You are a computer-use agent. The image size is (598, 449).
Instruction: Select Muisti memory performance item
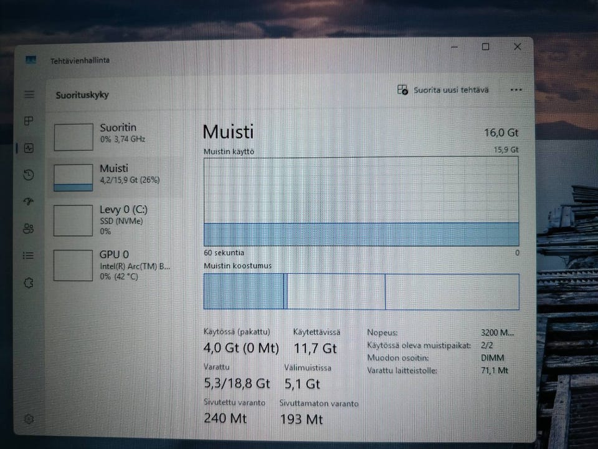(115, 178)
